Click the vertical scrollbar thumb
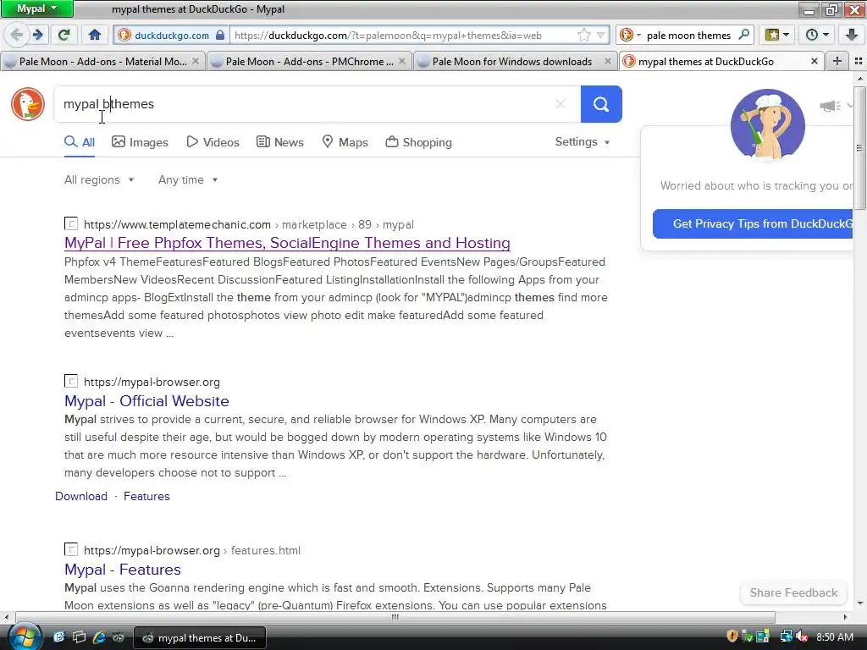867x650 pixels. click(860, 147)
